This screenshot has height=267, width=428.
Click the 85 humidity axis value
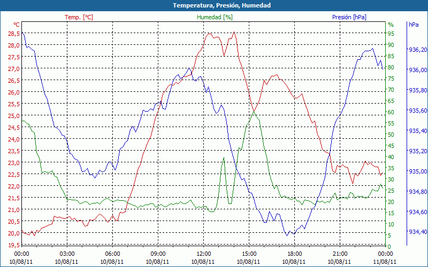click(391, 56)
